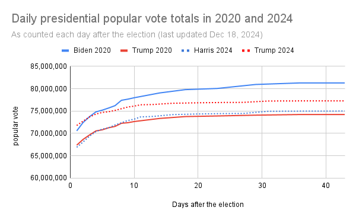
Task: Select the Trump 2024 legend label
Action: tap(274, 50)
